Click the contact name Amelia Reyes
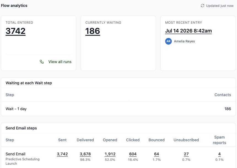This screenshot has height=168, width=237. tap(184, 41)
